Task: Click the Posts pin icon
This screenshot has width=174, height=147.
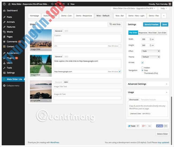Action: (x=4, y=17)
